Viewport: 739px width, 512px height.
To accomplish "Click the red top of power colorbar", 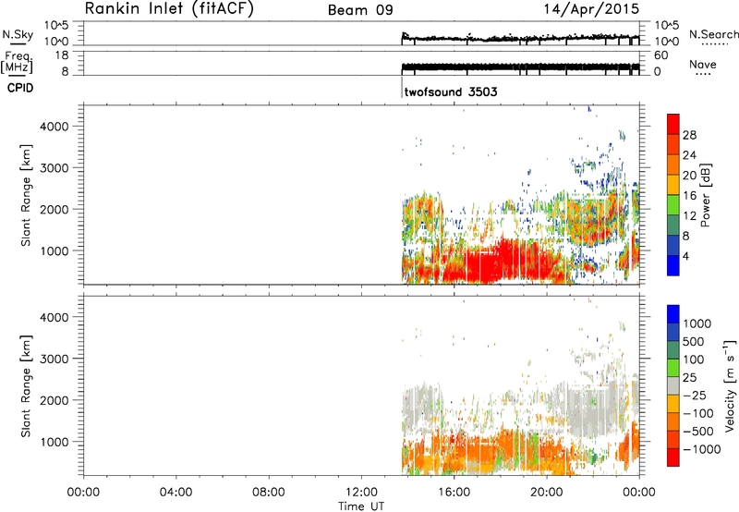I will (673, 124).
